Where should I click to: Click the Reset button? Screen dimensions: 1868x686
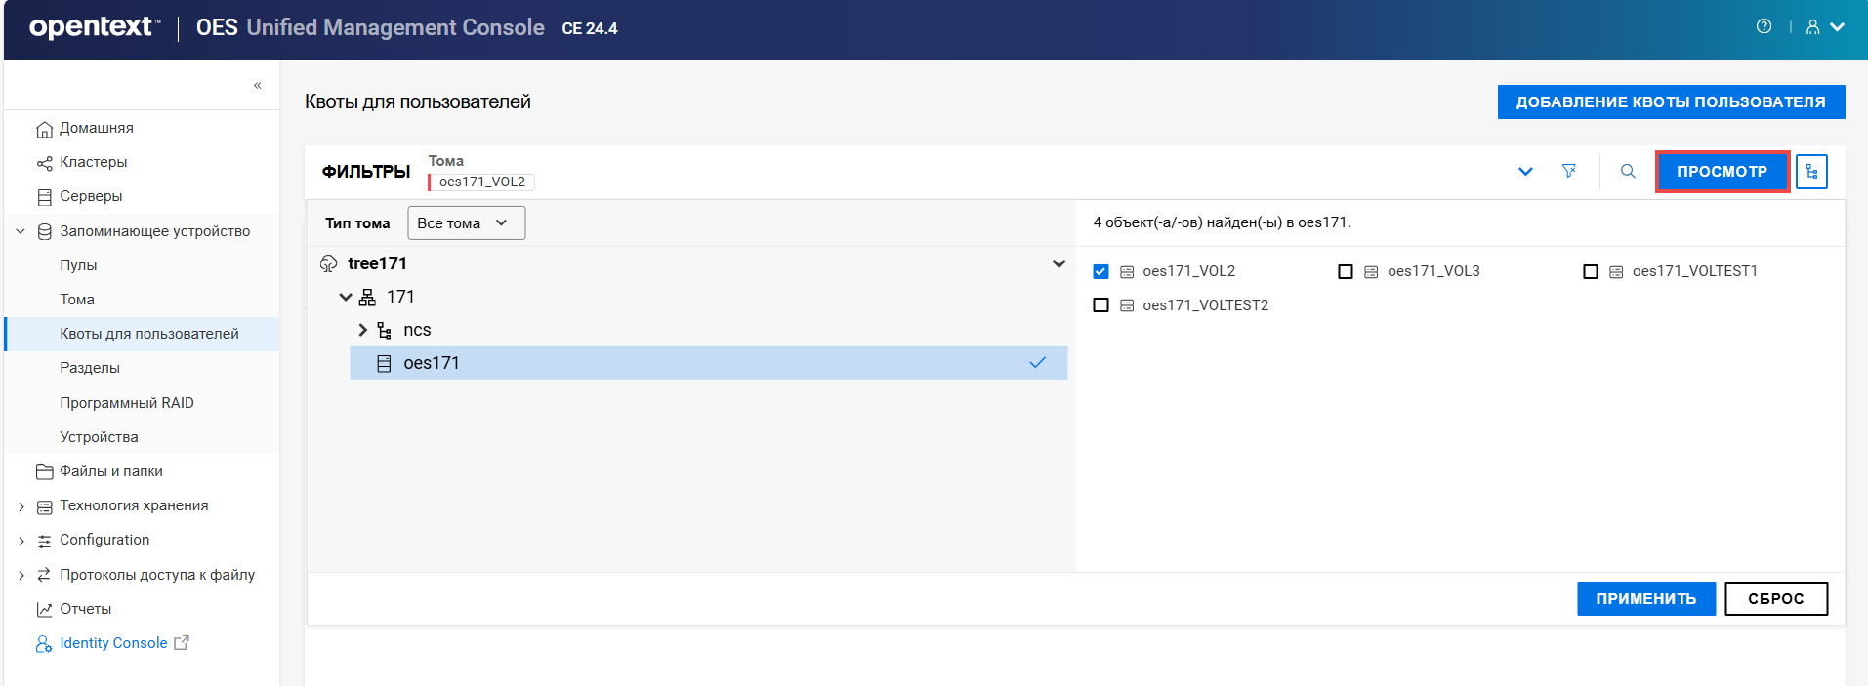tap(1775, 598)
